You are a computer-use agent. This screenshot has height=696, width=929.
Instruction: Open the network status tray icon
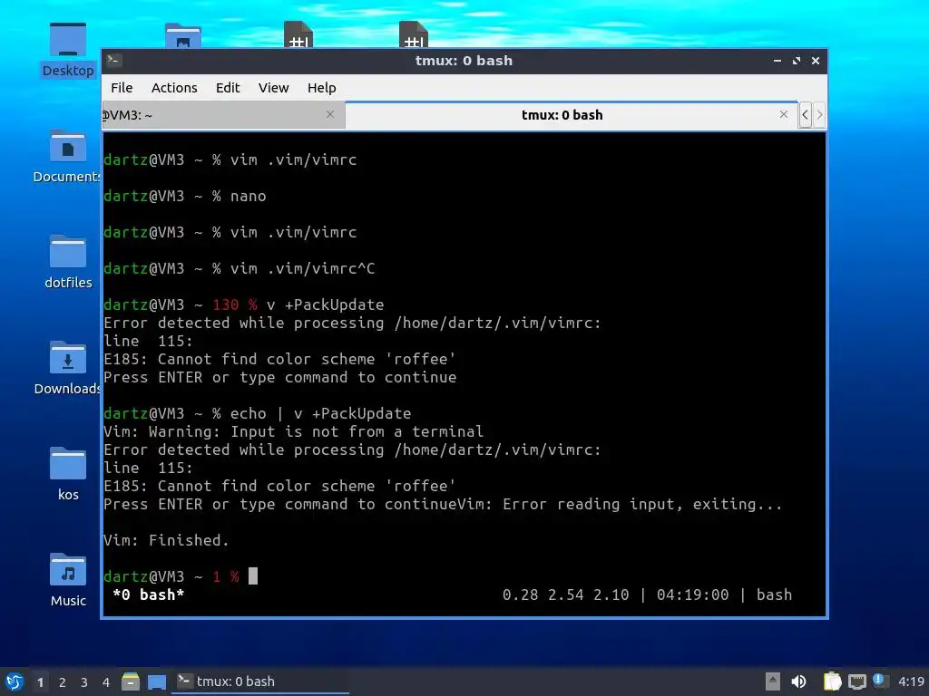point(856,681)
